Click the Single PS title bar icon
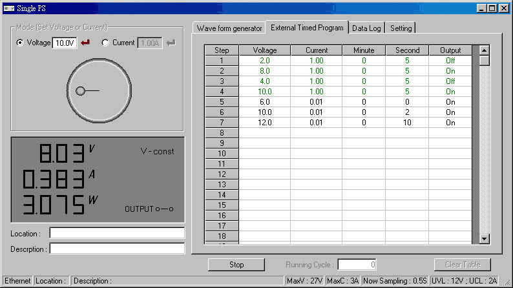Screen dimensions: 513x288 [8, 8]
